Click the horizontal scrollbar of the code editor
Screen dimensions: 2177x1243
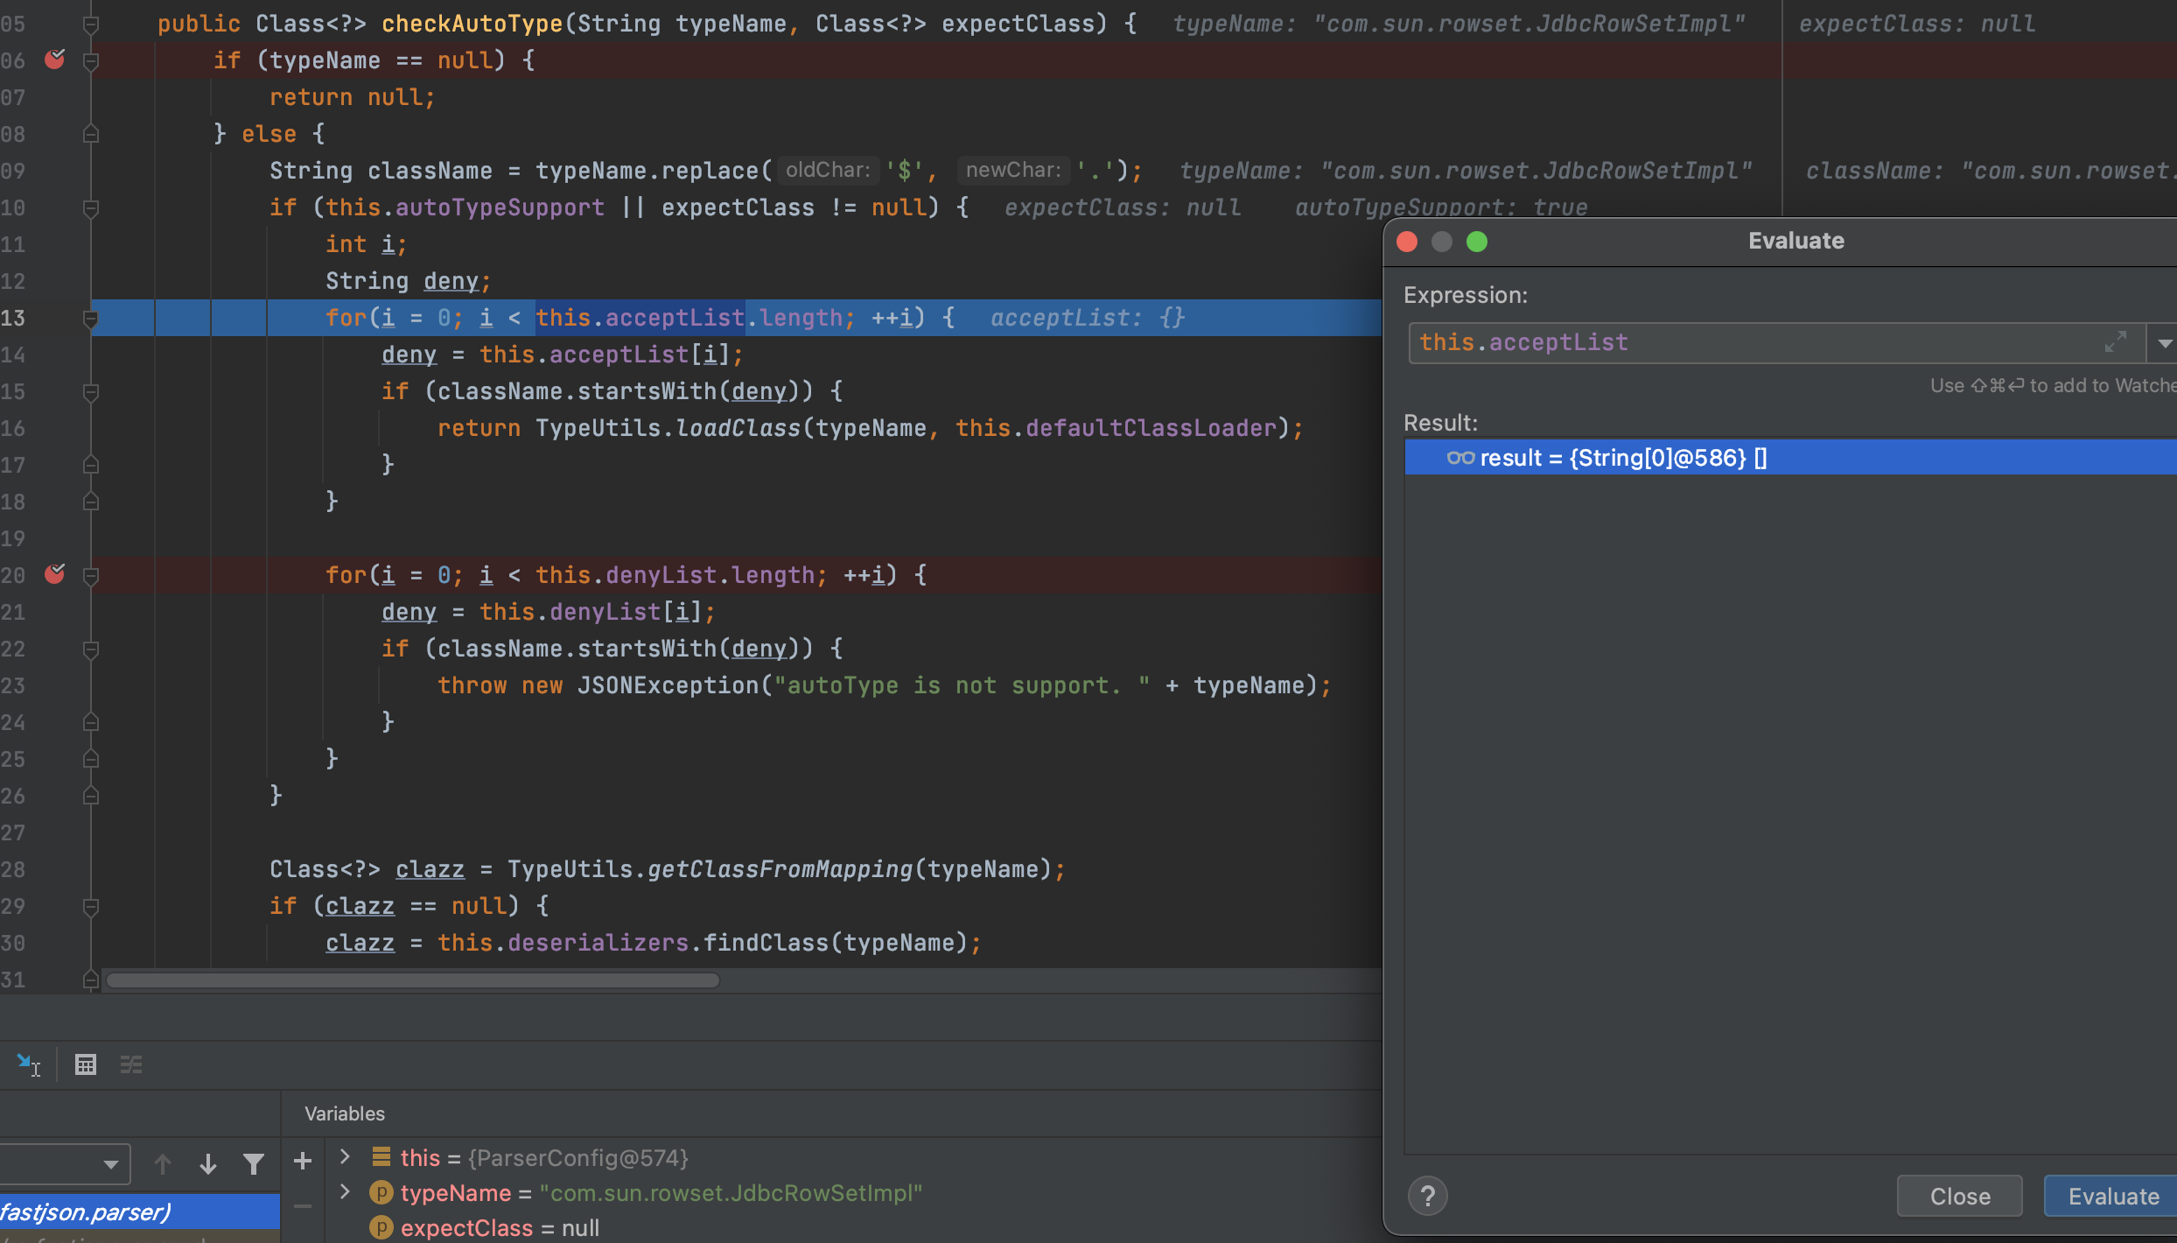point(413,980)
